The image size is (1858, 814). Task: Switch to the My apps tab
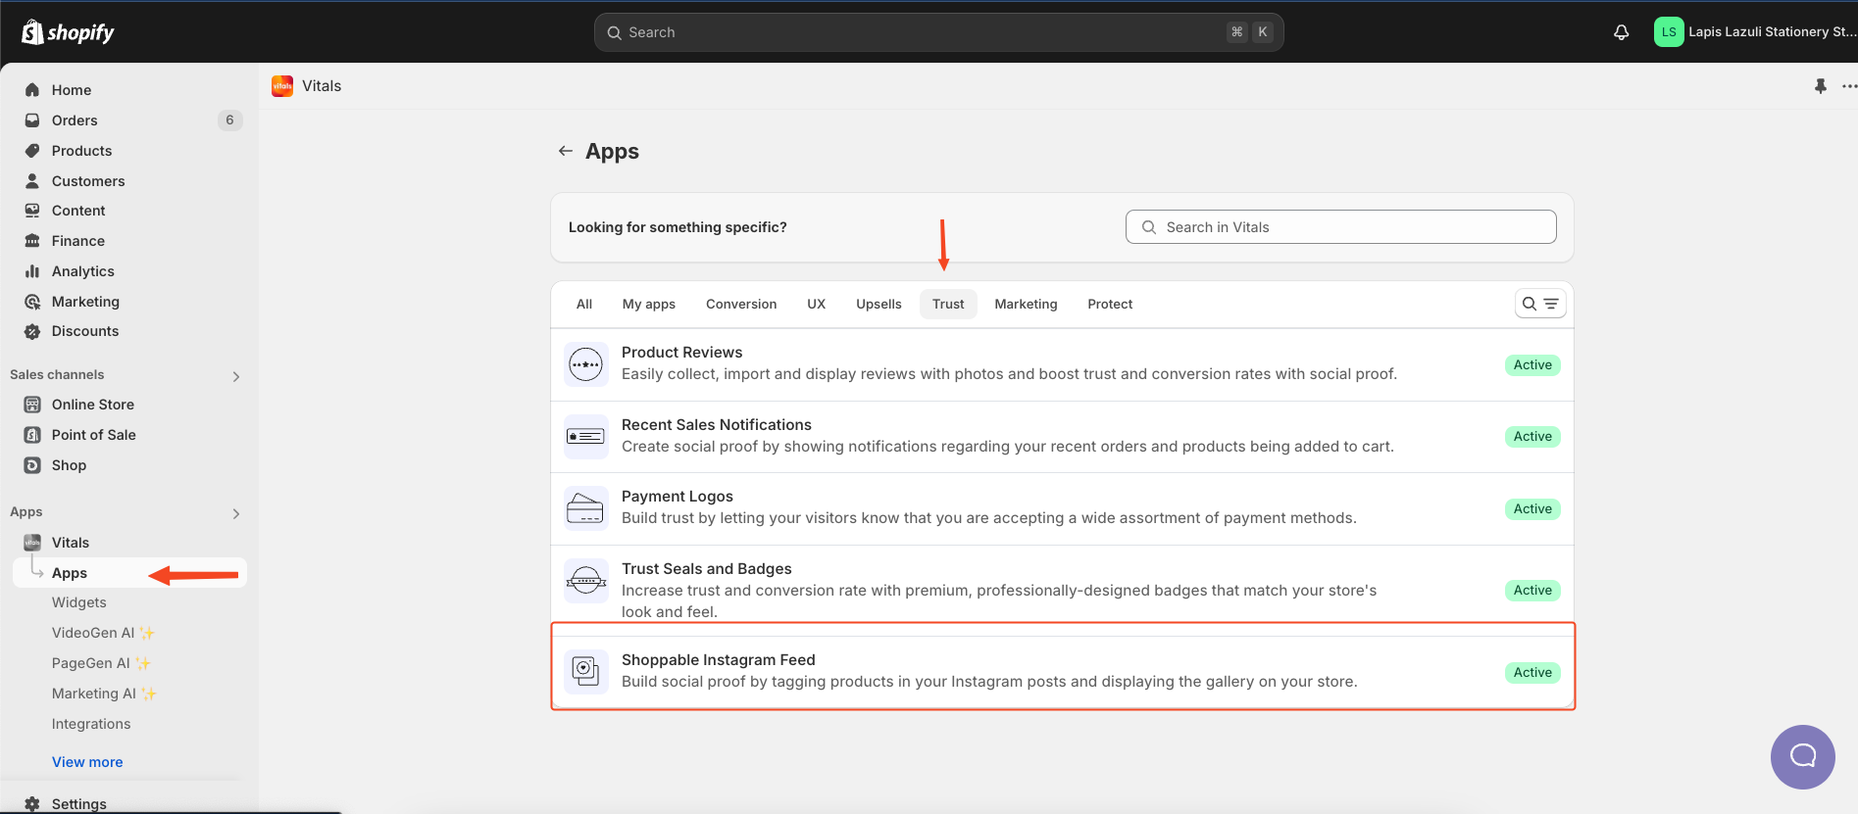point(649,304)
